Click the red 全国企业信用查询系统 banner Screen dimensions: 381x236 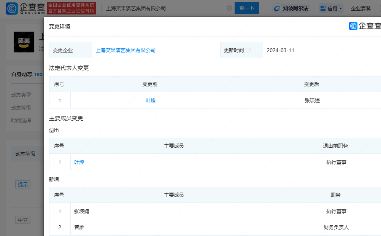(x=71, y=8)
